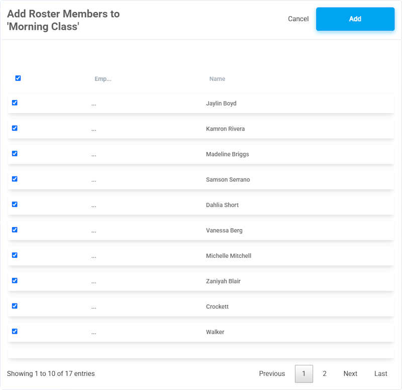402x390 pixels.
Task: Sort by the Emp... column header
Action: 103,79
